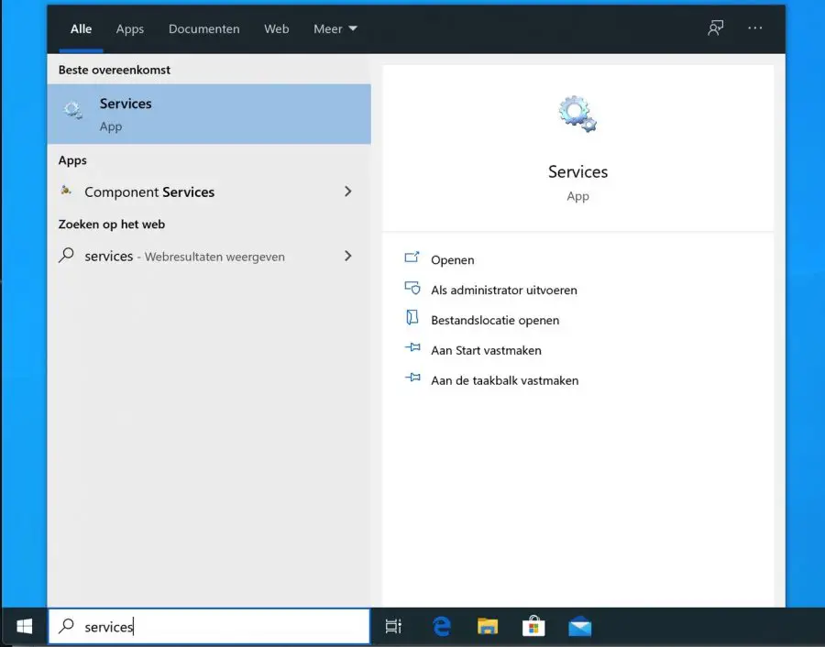Open the Documenten tab
Image resolution: width=825 pixels, height=647 pixels.
click(x=204, y=29)
